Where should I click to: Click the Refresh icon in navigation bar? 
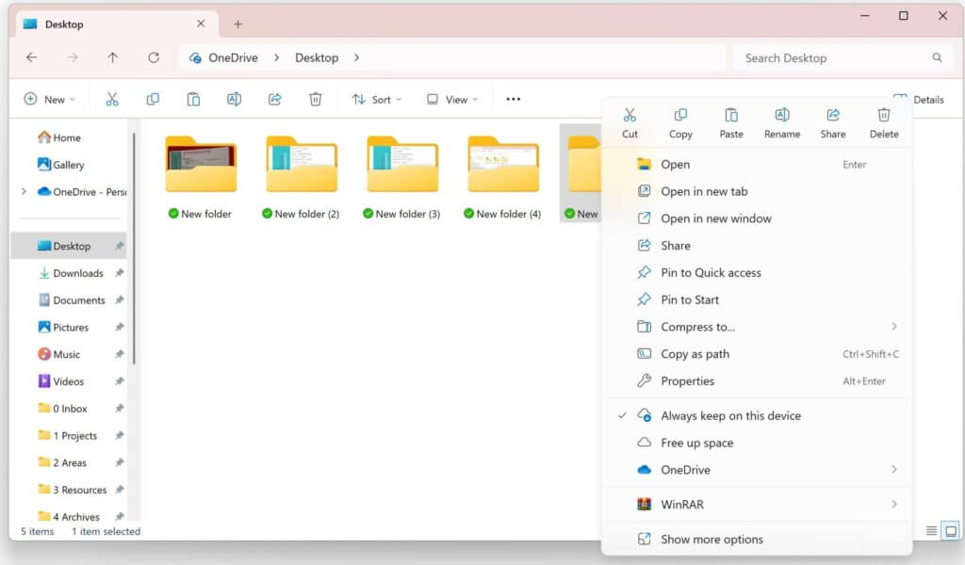click(x=154, y=57)
